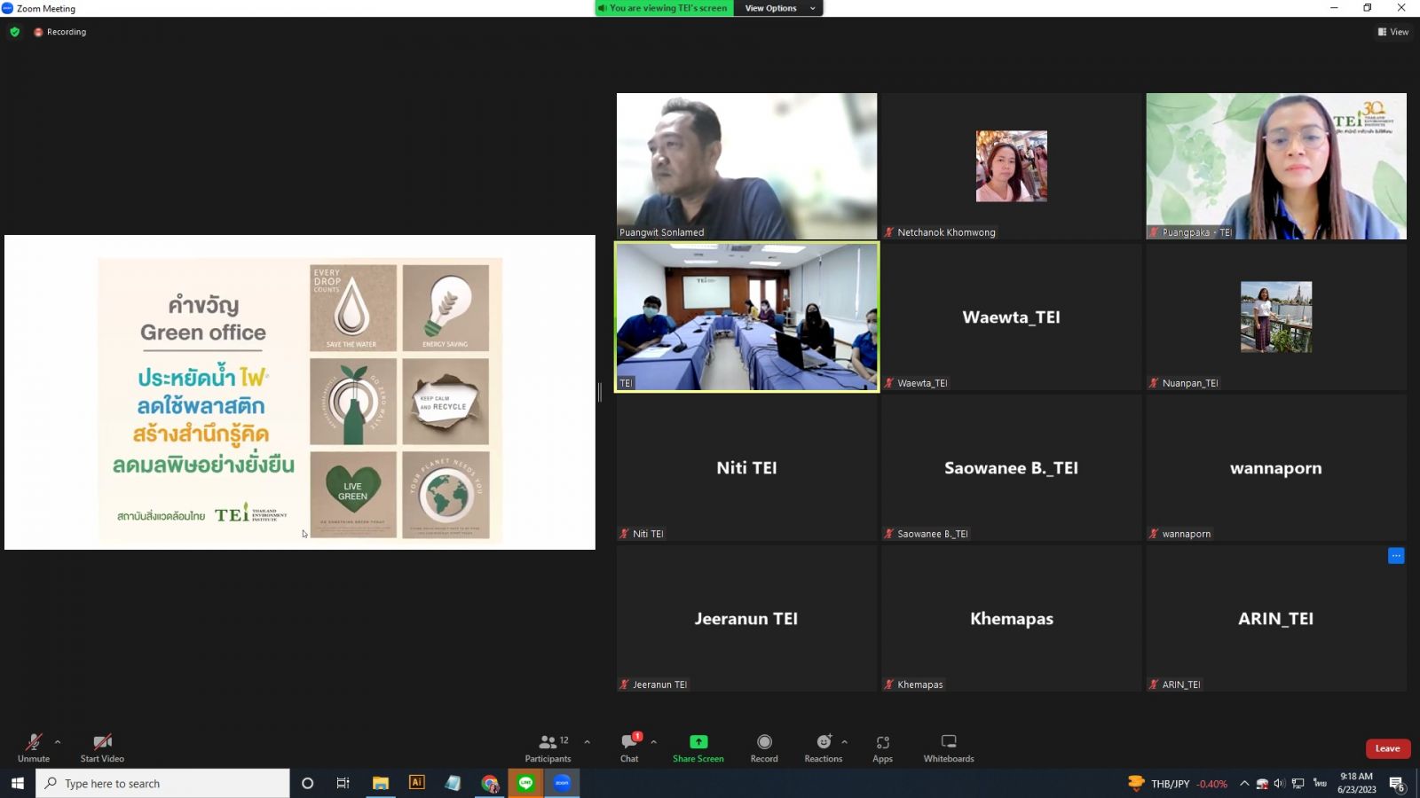
Task: Expand reactions options caret
Action: pos(845,741)
